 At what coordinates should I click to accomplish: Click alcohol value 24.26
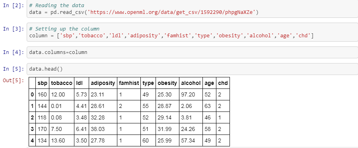pyautogui.click(x=188, y=129)
